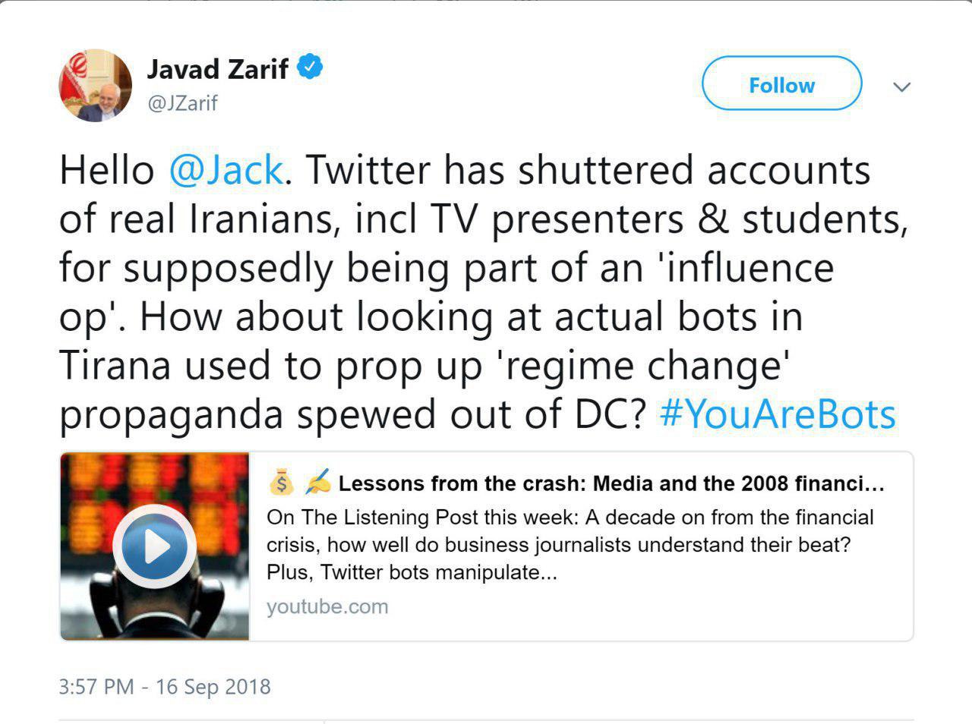The image size is (972, 724).
Task: Click the word 'influence' in the tweet text
Action: click(x=749, y=268)
